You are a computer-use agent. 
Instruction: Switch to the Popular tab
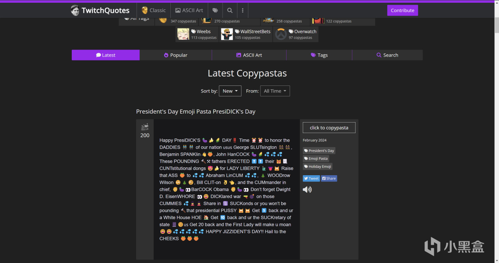(176, 55)
